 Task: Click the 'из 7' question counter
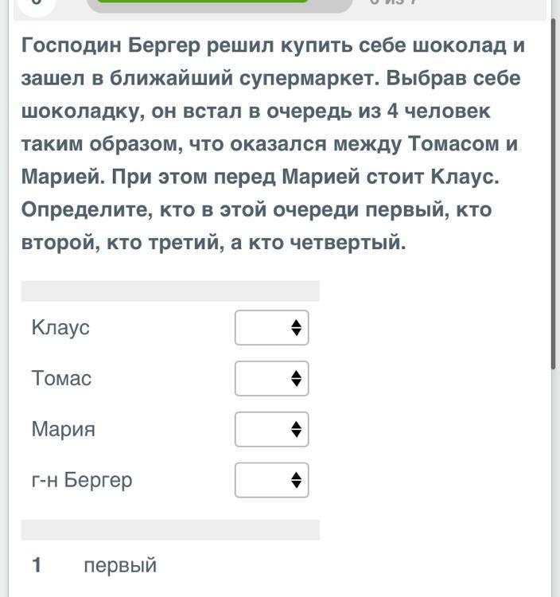(394, 3)
